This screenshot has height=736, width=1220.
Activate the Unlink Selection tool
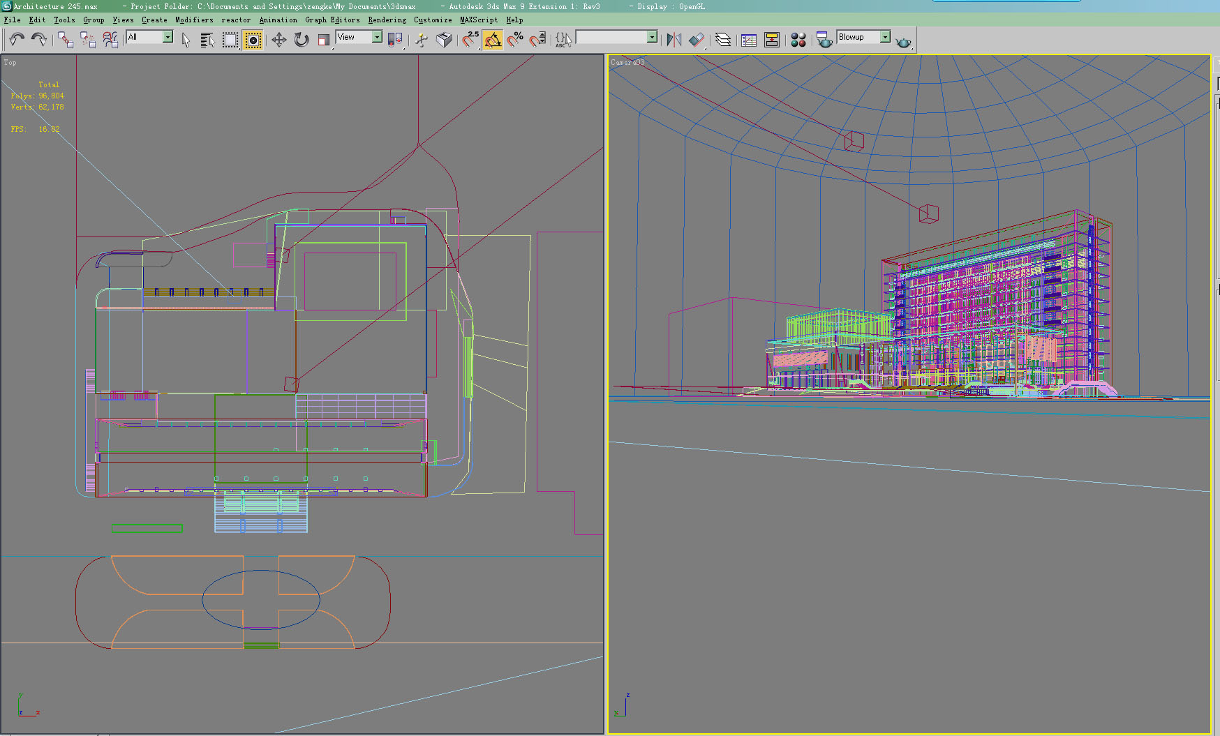click(x=88, y=40)
